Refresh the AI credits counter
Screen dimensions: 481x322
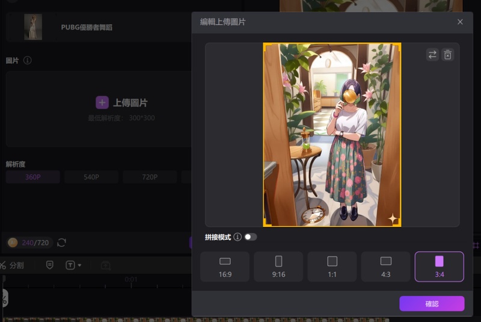[61, 243]
